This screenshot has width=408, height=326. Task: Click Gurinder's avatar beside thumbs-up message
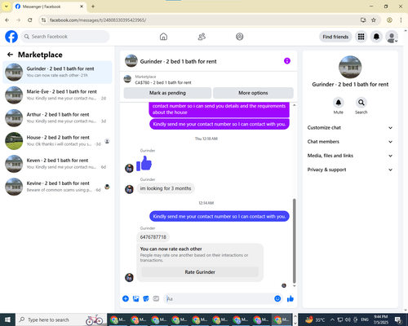(129, 168)
